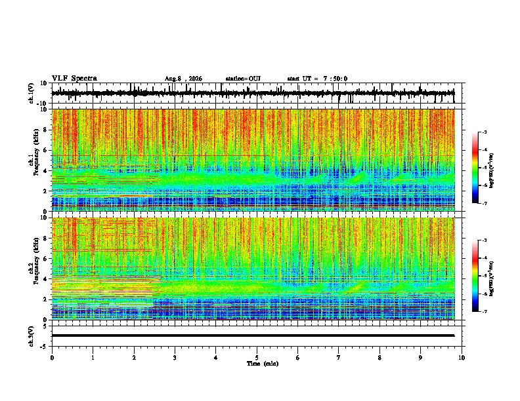520x401 pixels.
Task: Click inside the ch.1 spectrogram panel
Action: 253,160
